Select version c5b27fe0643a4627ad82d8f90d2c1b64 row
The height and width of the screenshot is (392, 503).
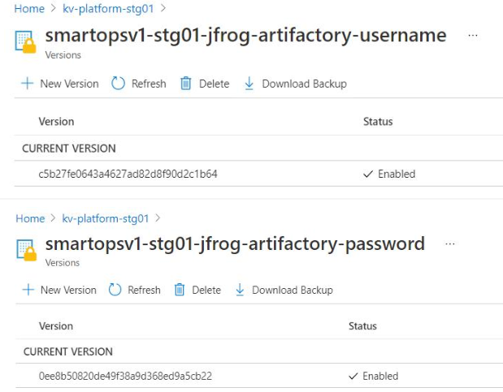[x=258, y=174]
